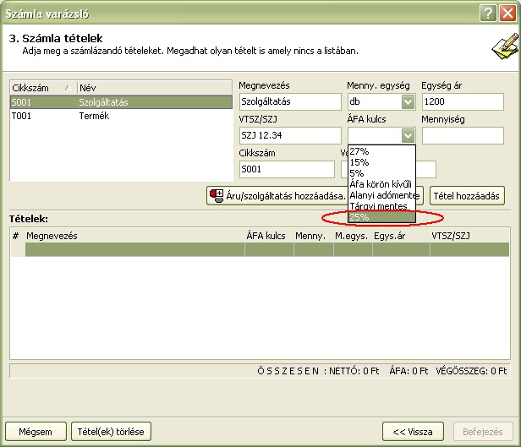This screenshot has width=521, height=447.
Task: Click the Mégsem button
Action: coord(36,431)
